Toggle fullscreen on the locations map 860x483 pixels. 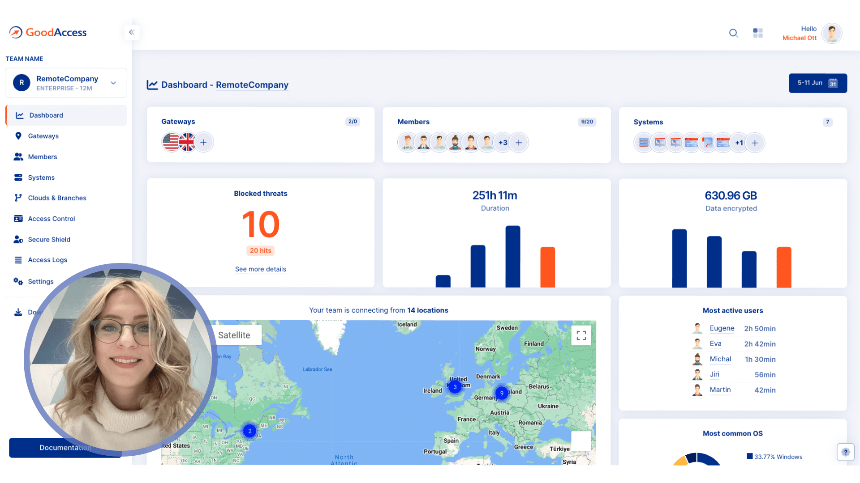581,335
